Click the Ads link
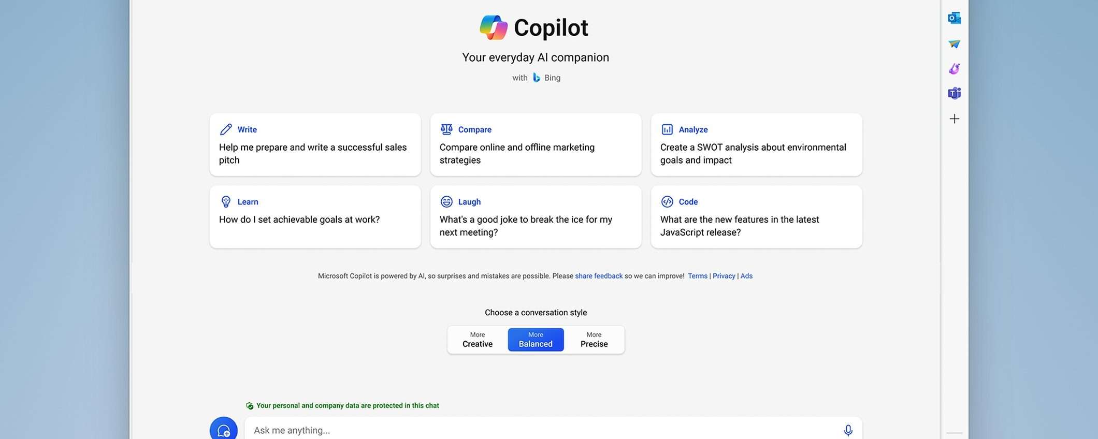 [x=746, y=276]
